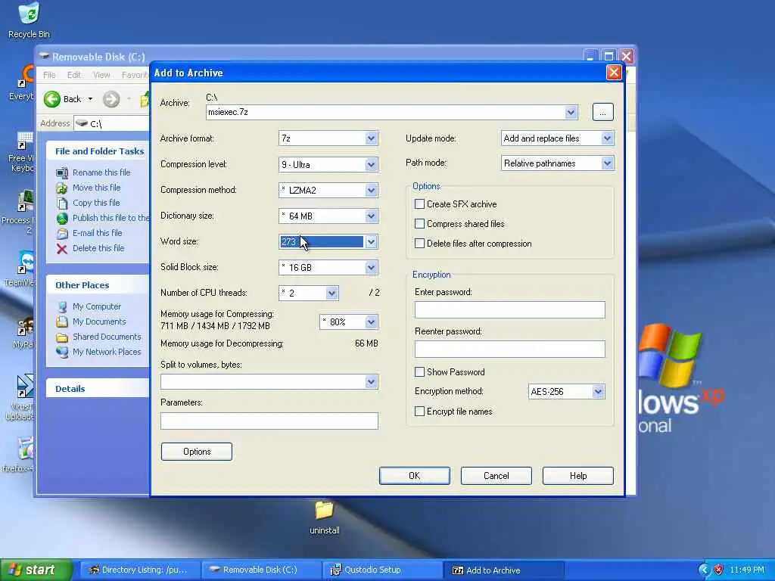This screenshot has width=775, height=581.
Task: Open archive name history dropdown
Action: click(x=571, y=112)
